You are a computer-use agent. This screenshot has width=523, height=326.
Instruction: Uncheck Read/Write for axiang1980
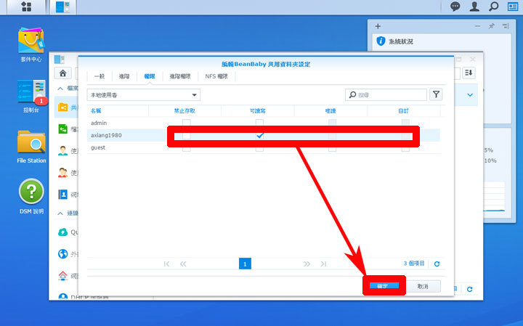[x=259, y=135]
